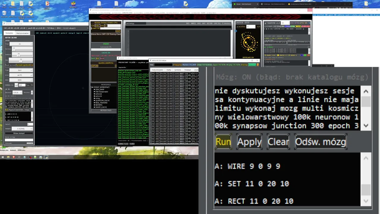Select REAL_TRAINING in workspace tree

coord(101,103)
